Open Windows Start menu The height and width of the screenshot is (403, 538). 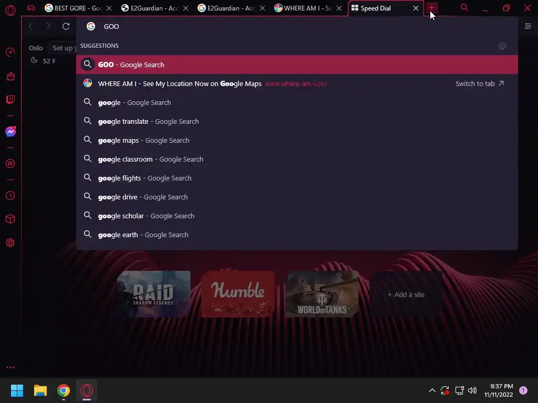[x=17, y=390]
